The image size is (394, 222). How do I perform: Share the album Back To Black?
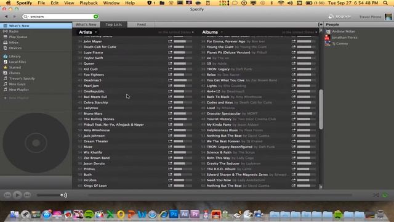pyautogui.click(x=294, y=97)
